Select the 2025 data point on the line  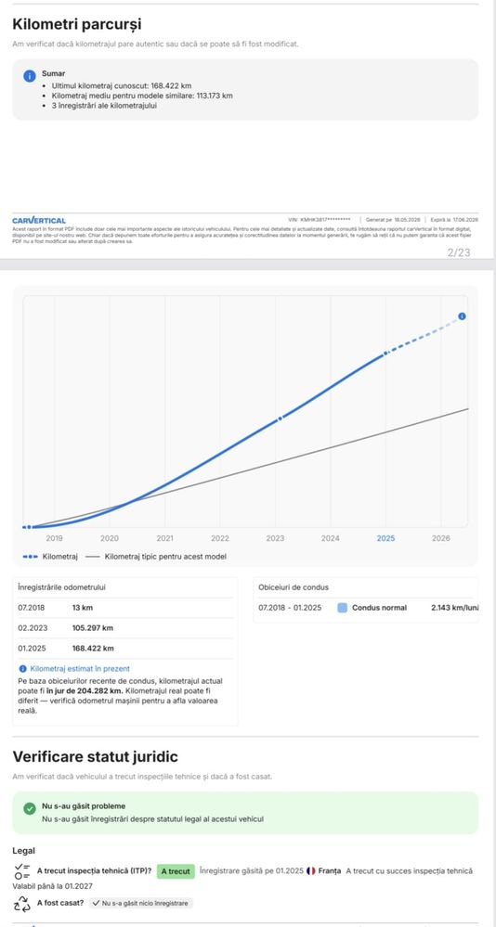tap(385, 353)
